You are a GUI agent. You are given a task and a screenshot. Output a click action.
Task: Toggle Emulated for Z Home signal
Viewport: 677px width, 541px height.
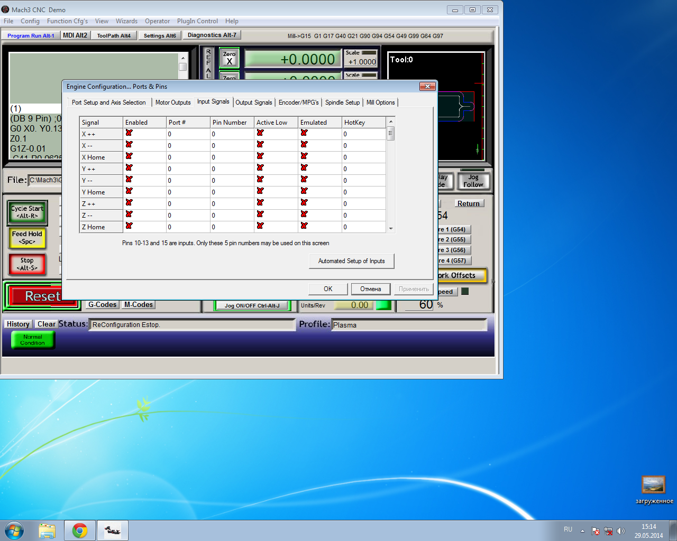click(x=304, y=226)
